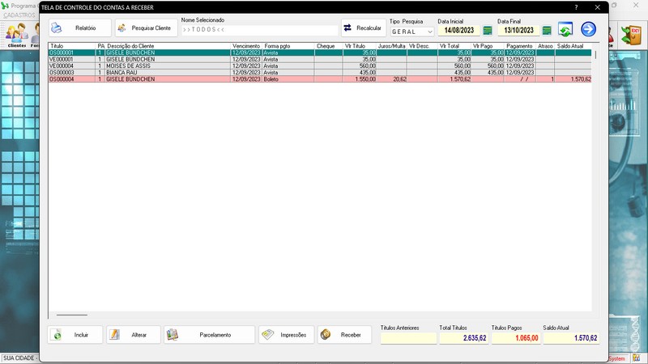
Task: Open the Impressões print options
Action: (x=286, y=335)
